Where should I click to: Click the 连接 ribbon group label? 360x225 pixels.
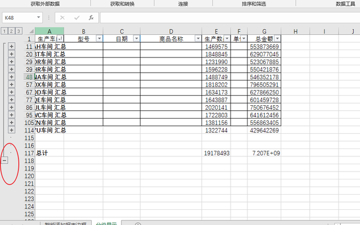[183, 4]
